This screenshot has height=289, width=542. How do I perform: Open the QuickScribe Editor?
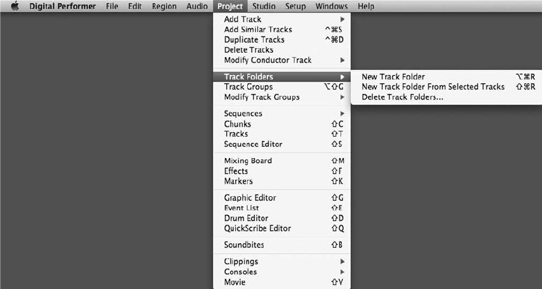coord(257,229)
